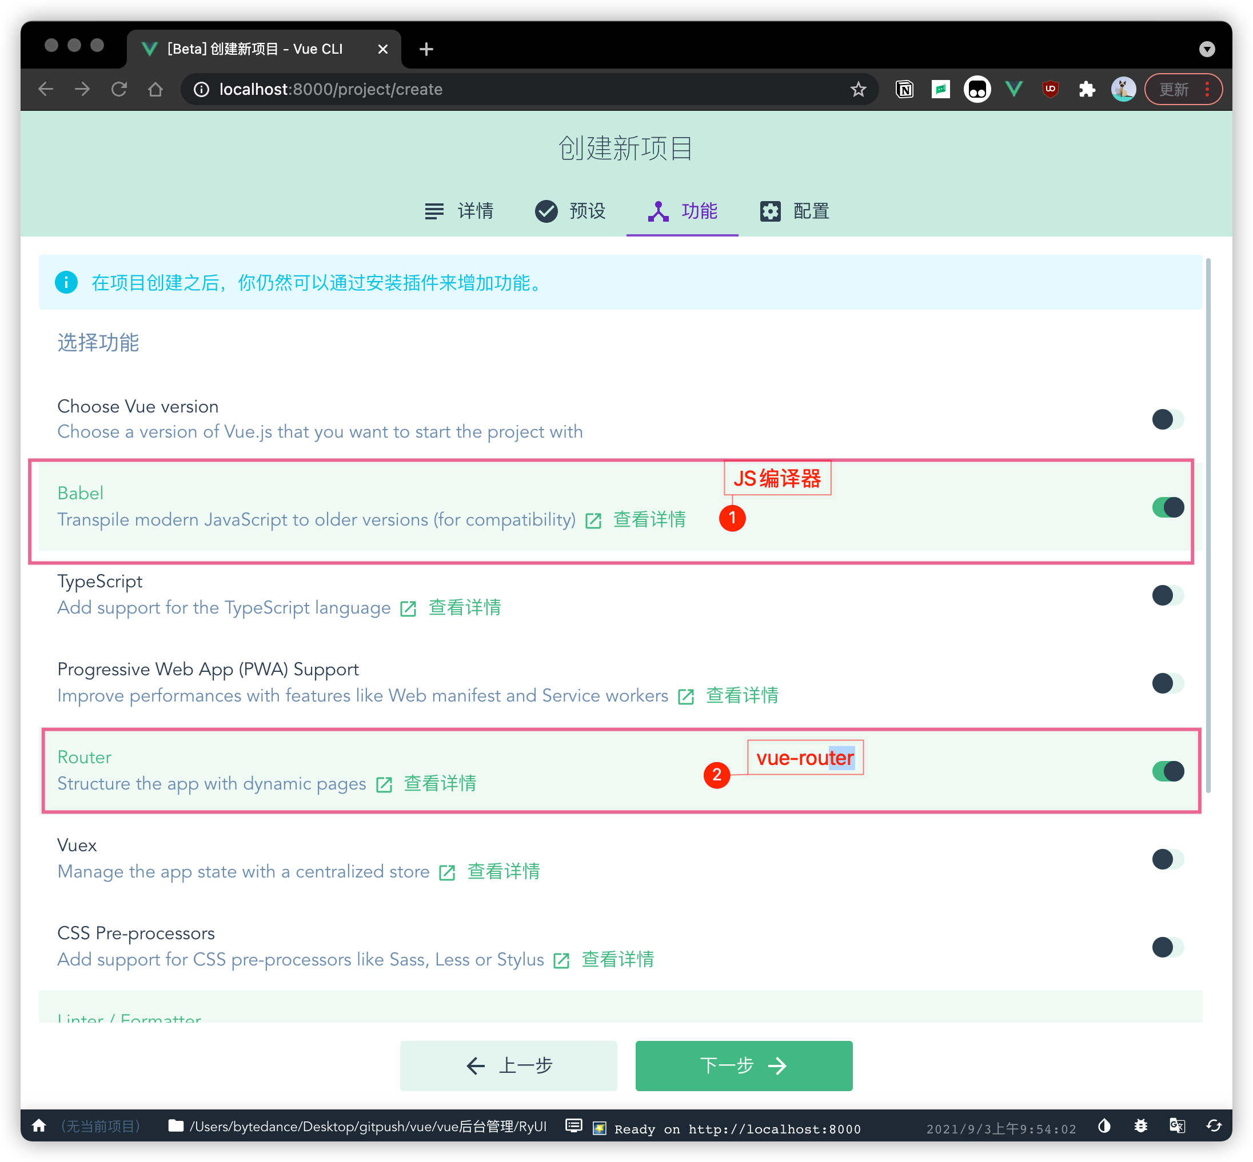Open external link icon for PWA Support
Screen dimensions: 1253x1162
click(685, 697)
